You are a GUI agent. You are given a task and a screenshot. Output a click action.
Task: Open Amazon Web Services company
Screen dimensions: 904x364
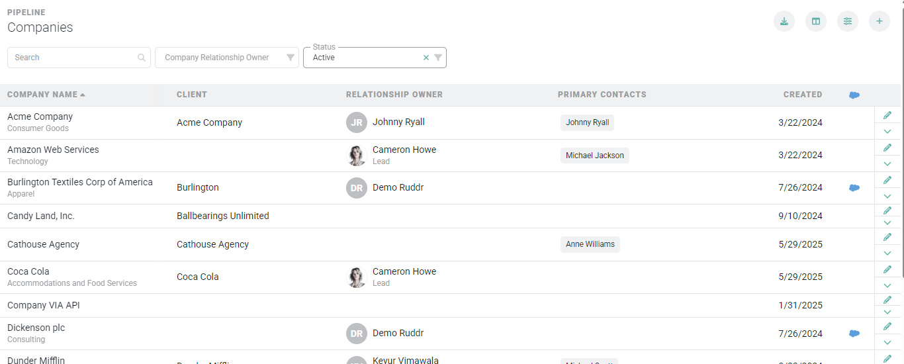point(53,150)
